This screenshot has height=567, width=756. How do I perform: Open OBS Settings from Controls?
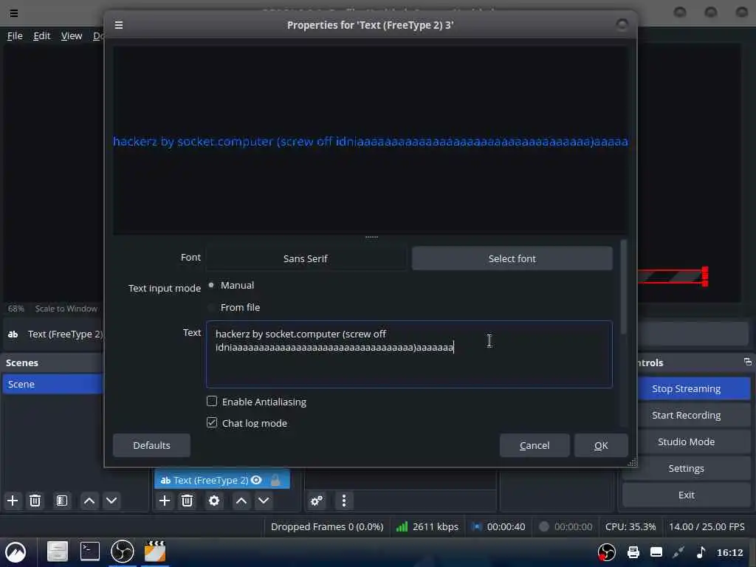686,468
